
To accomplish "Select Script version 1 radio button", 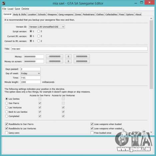I will pos(31,31).
